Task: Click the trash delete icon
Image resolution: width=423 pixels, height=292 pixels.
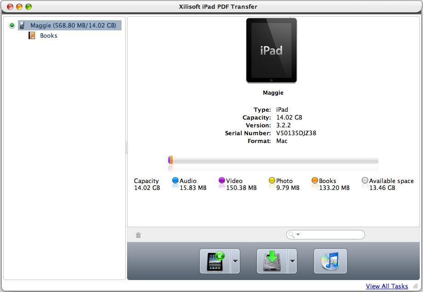Action: pos(138,235)
